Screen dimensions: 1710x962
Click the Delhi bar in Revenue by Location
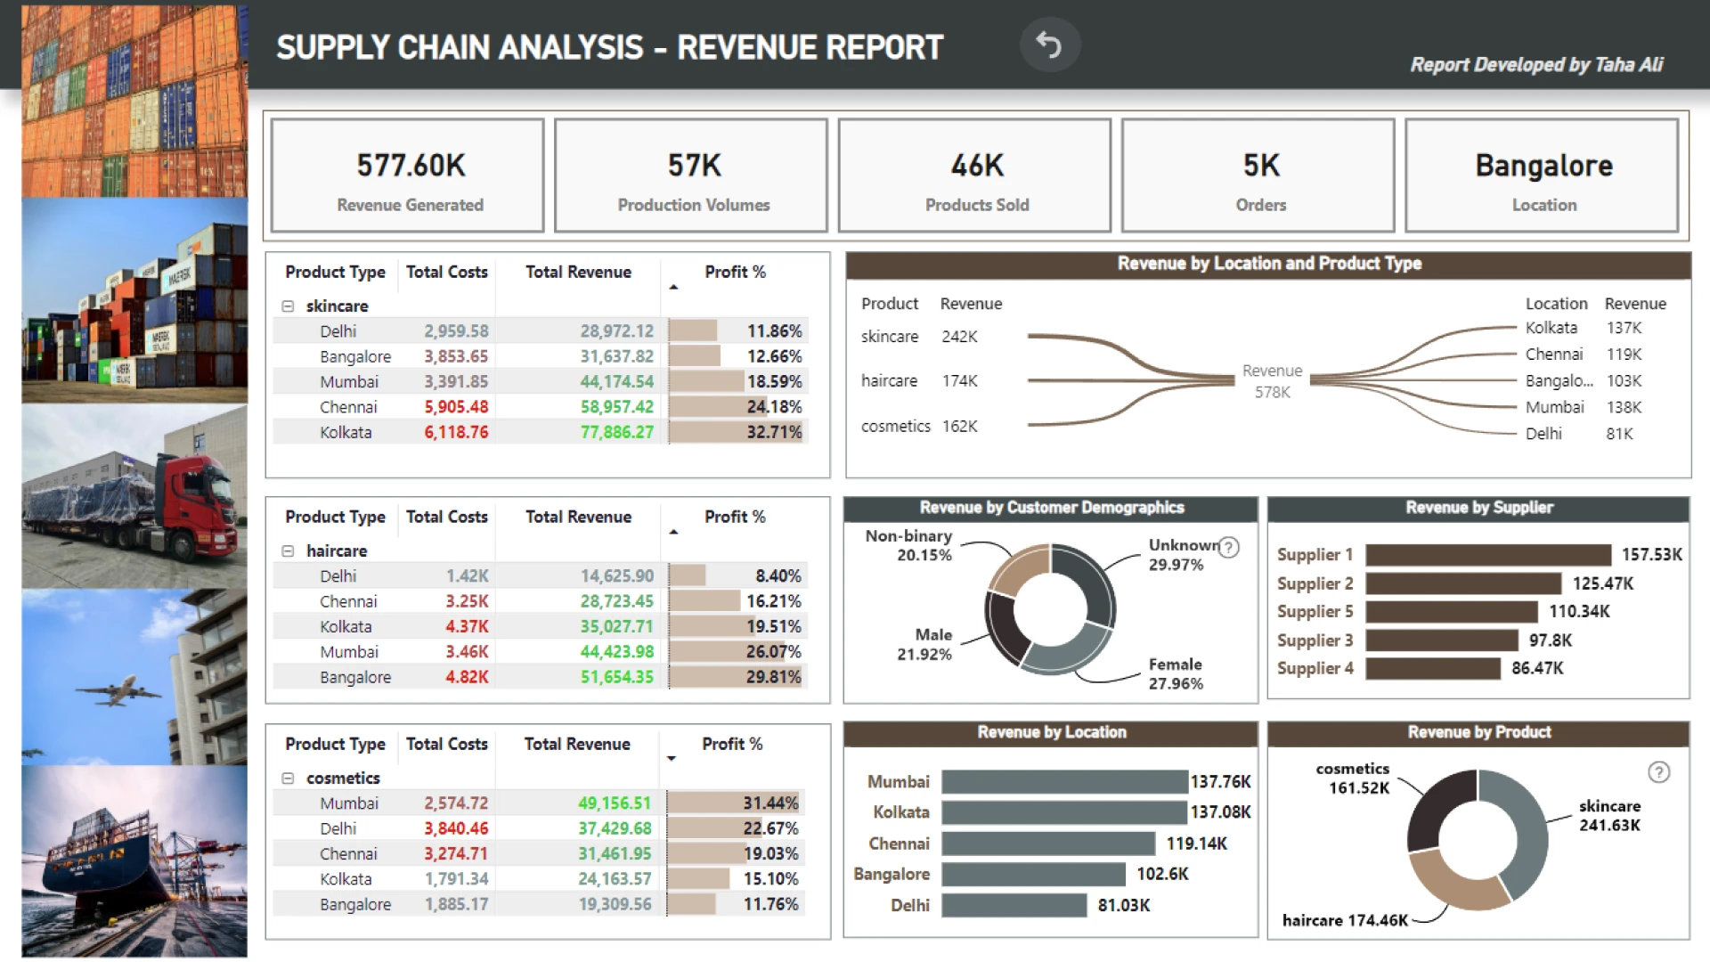click(1014, 905)
